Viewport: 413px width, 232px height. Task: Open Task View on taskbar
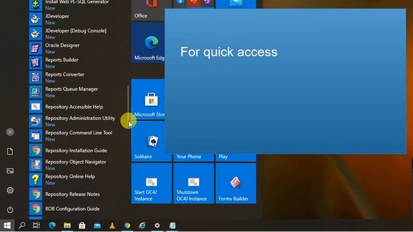coord(36,226)
